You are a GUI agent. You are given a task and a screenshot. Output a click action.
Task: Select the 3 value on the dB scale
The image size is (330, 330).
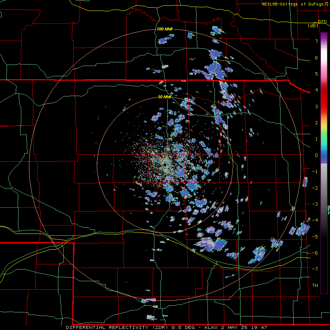(316, 106)
